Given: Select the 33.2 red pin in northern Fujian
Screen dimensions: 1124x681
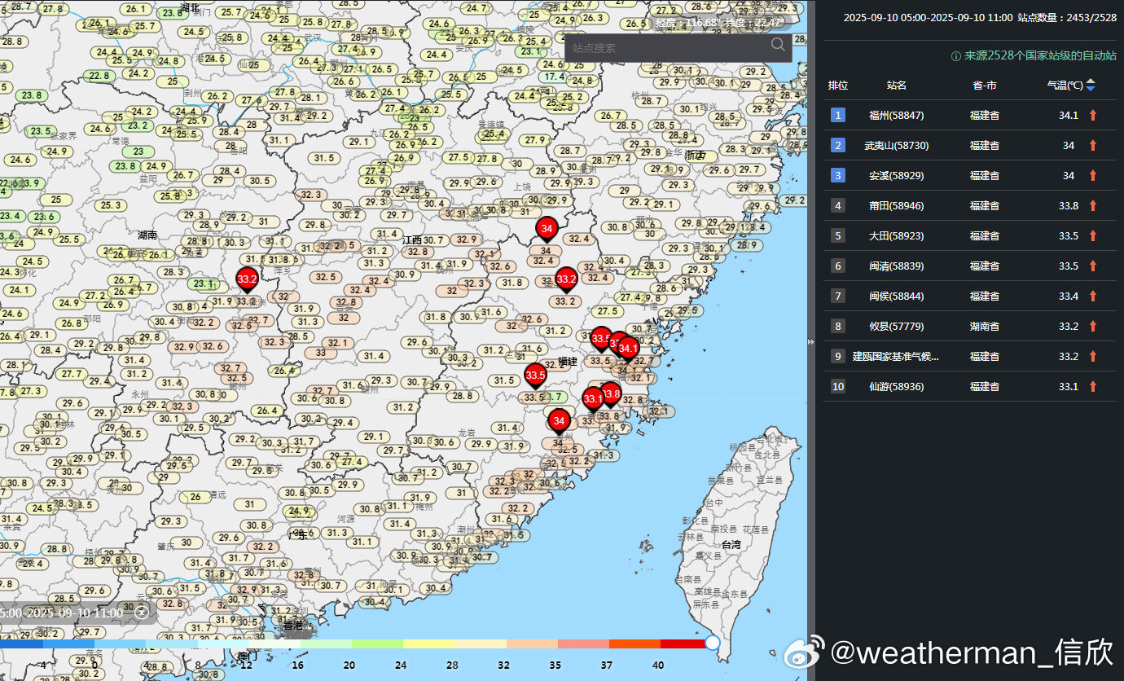Looking at the screenshot, I should [567, 279].
